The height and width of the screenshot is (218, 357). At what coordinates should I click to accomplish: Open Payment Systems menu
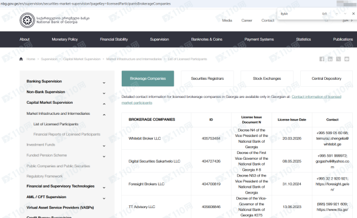point(259,39)
